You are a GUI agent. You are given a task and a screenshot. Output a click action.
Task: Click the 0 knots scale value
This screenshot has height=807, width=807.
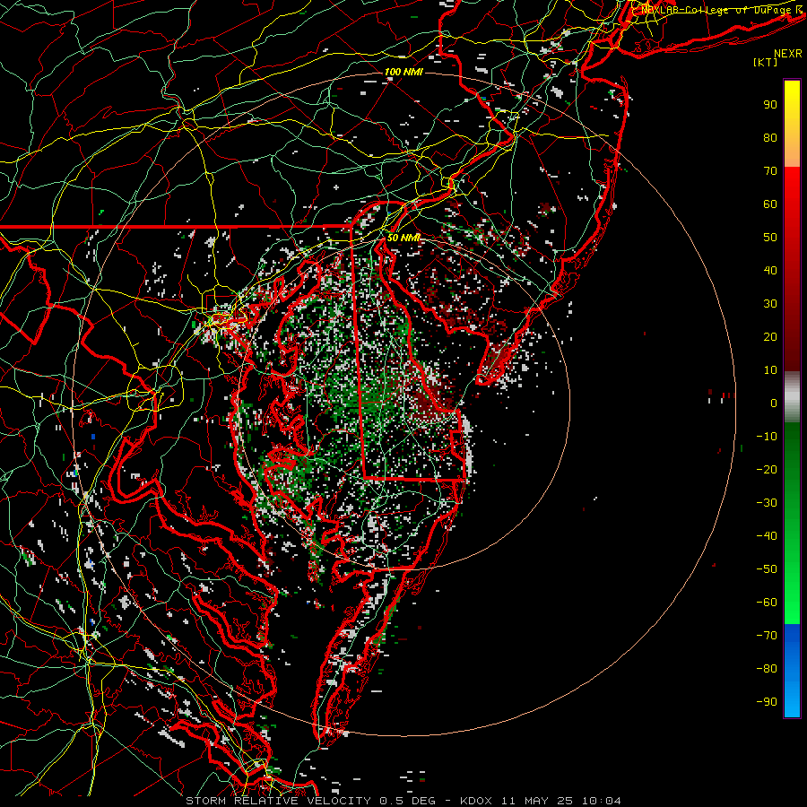[x=774, y=403]
